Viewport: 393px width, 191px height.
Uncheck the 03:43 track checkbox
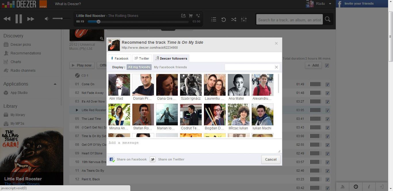click(327, 128)
